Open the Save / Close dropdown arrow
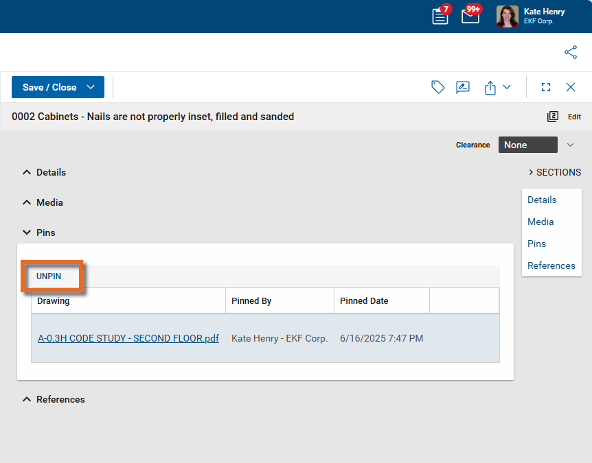592x463 pixels. [x=91, y=87]
